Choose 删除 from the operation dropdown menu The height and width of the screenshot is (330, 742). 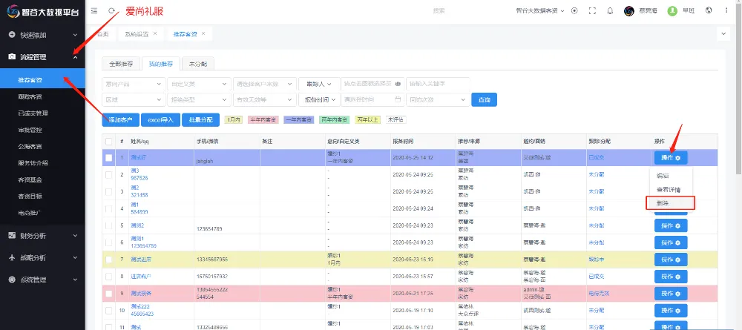point(663,202)
